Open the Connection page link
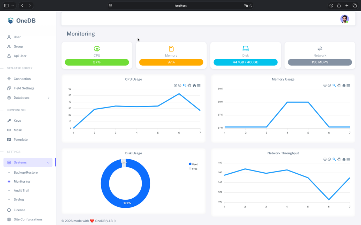 (22, 79)
